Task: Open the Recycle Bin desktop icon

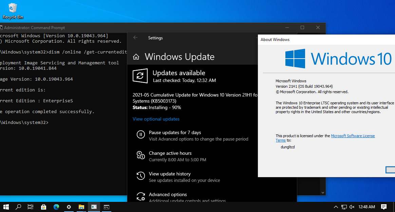Action: tap(13, 11)
